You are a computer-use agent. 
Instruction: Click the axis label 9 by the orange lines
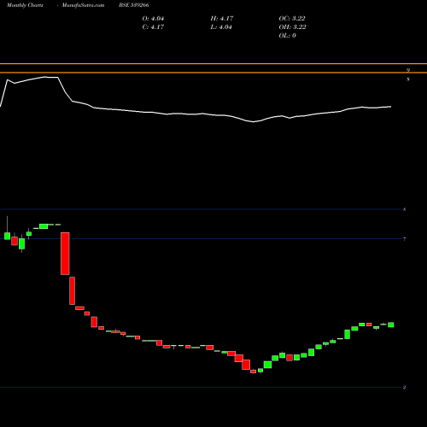[x=408, y=70]
